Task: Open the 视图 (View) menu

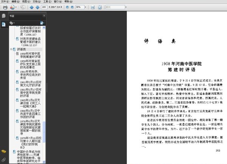Action: click(x=26, y=2)
